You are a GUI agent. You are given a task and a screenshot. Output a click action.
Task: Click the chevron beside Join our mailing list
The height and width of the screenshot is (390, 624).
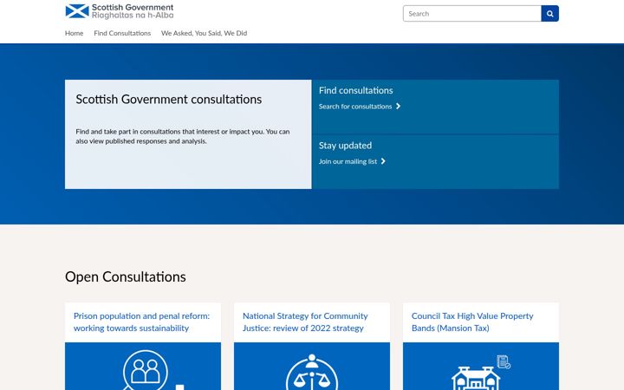click(383, 161)
